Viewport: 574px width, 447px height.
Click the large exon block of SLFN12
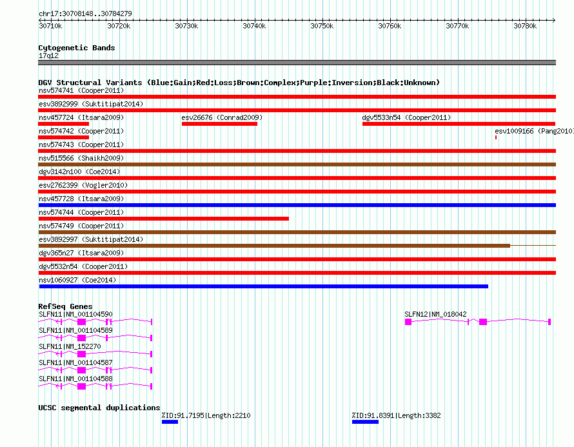483,322
